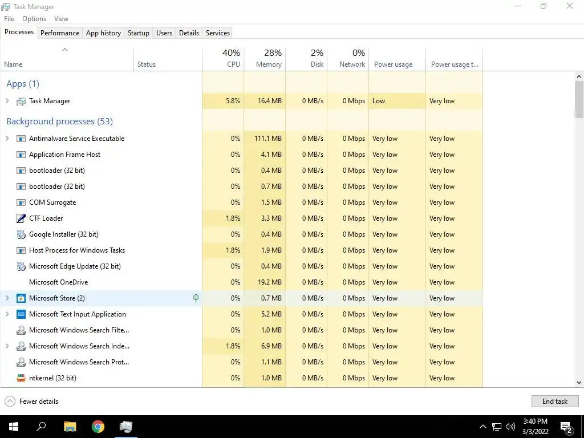Click the vertical scrollbar thumb

coord(579,99)
